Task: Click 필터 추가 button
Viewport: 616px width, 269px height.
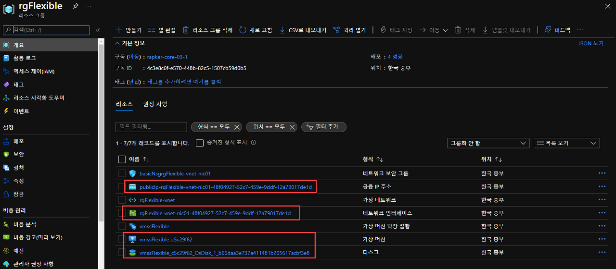Action: pyautogui.click(x=324, y=127)
